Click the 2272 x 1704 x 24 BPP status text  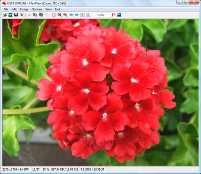[16, 169]
